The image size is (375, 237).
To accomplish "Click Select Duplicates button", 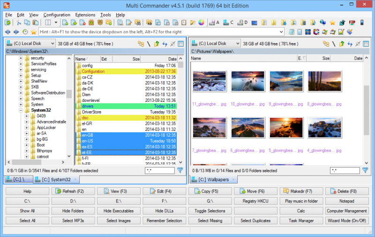I will (x=255, y=221).
